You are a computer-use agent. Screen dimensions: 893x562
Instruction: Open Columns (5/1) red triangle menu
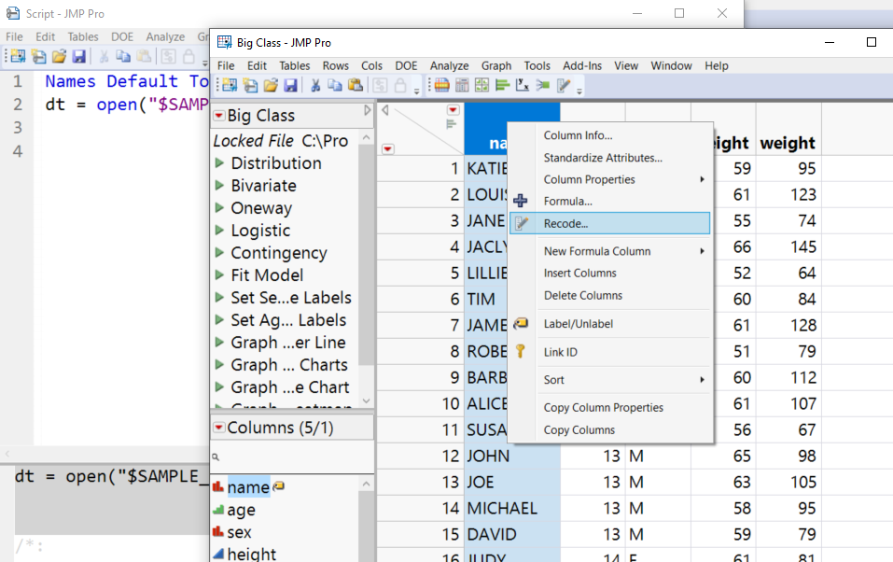[x=218, y=428]
